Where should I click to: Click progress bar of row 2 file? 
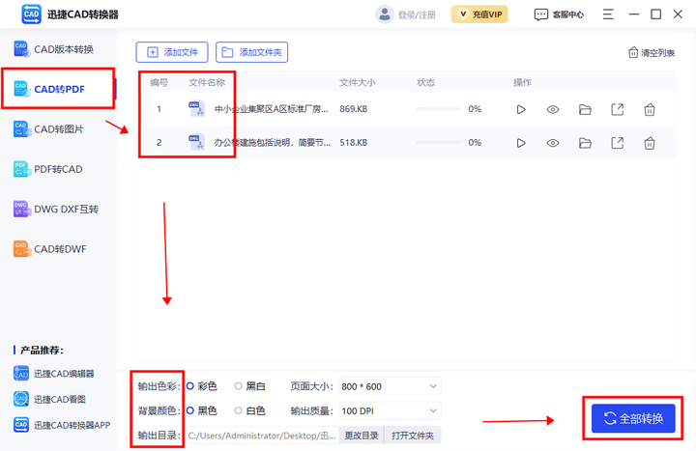click(x=439, y=142)
